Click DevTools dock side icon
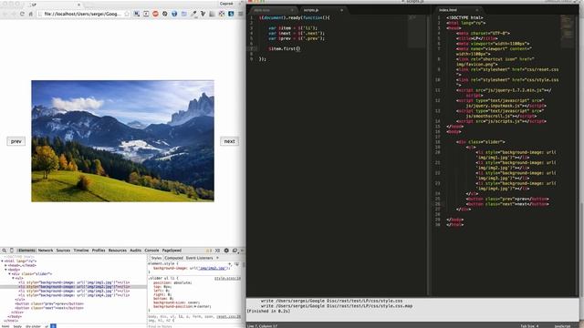The image size is (584, 328). click(235, 251)
